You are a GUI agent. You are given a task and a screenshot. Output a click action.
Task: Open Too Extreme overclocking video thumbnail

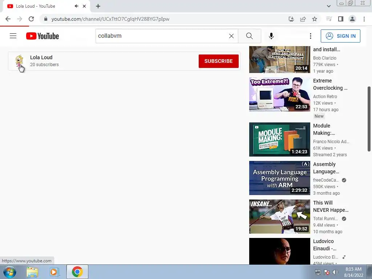[279, 94]
